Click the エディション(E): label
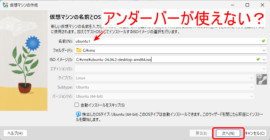Viewport: 270px width, 140px height. click(61, 69)
